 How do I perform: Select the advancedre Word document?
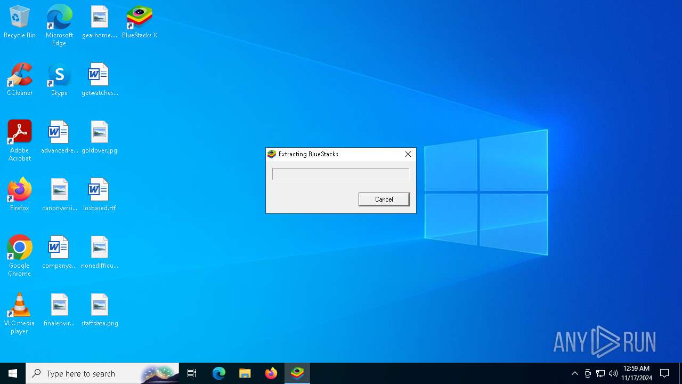[x=59, y=138]
